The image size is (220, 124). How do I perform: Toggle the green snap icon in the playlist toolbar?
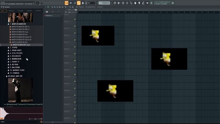[x=48, y=7]
